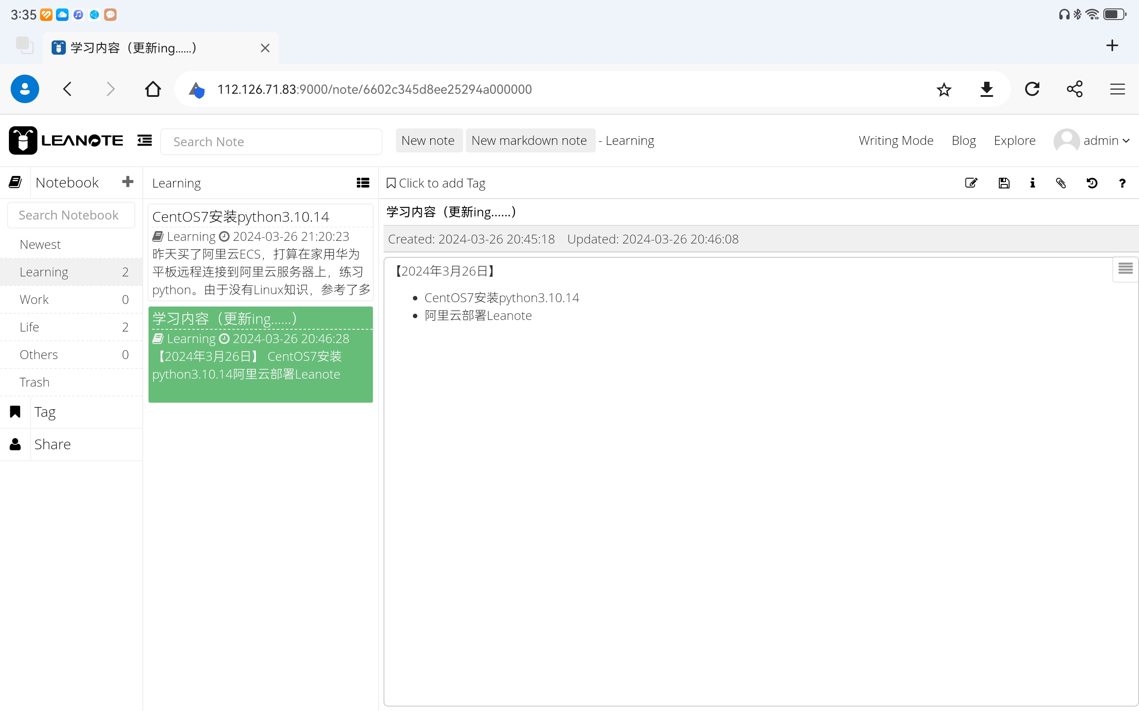
Task: Toggle note list view mode icon
Action: [363, 183]
